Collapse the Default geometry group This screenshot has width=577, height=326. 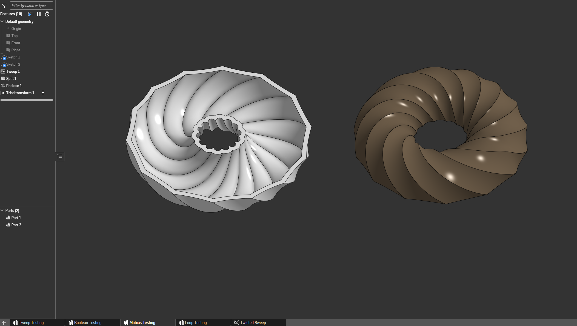[x=2, y=21]
